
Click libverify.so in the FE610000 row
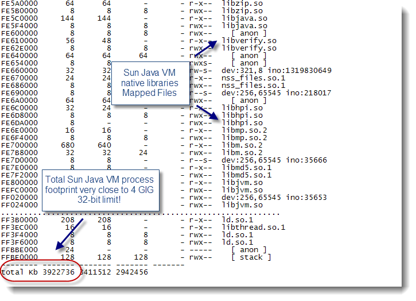pyautogui.click(x=249, y=41)
